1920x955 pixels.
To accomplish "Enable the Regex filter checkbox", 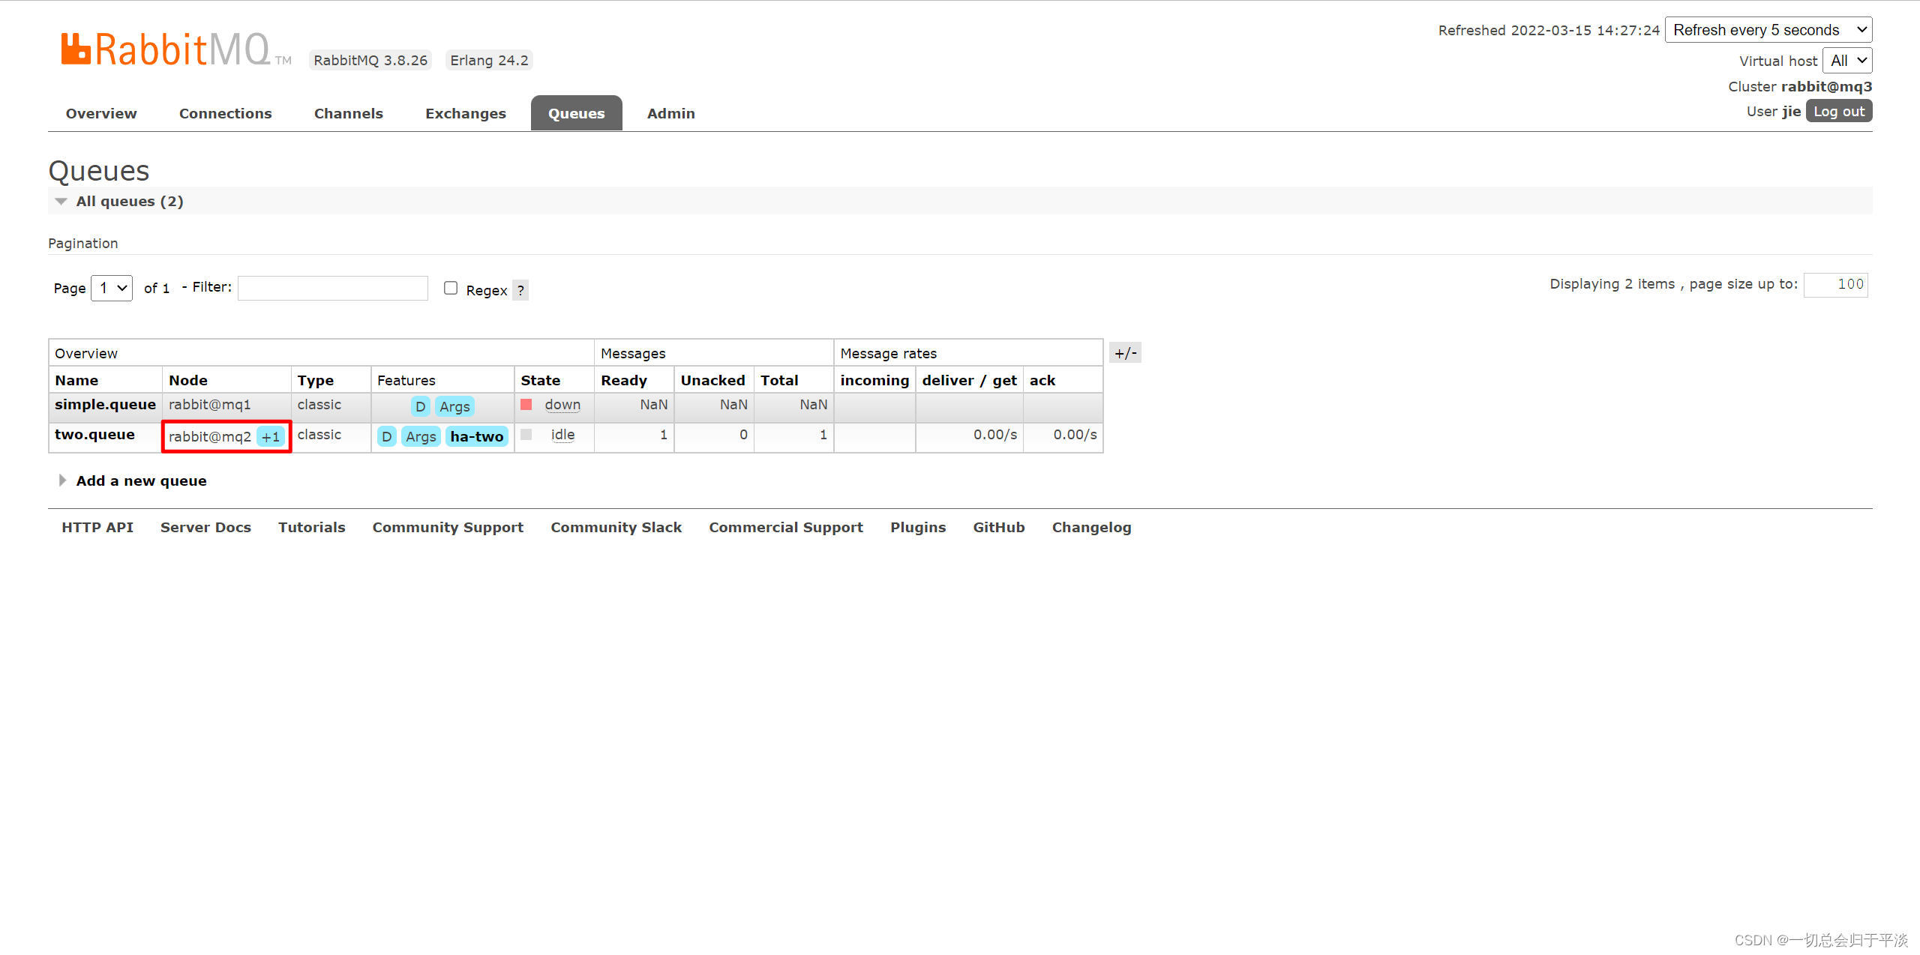I will [x=451, y=288].
